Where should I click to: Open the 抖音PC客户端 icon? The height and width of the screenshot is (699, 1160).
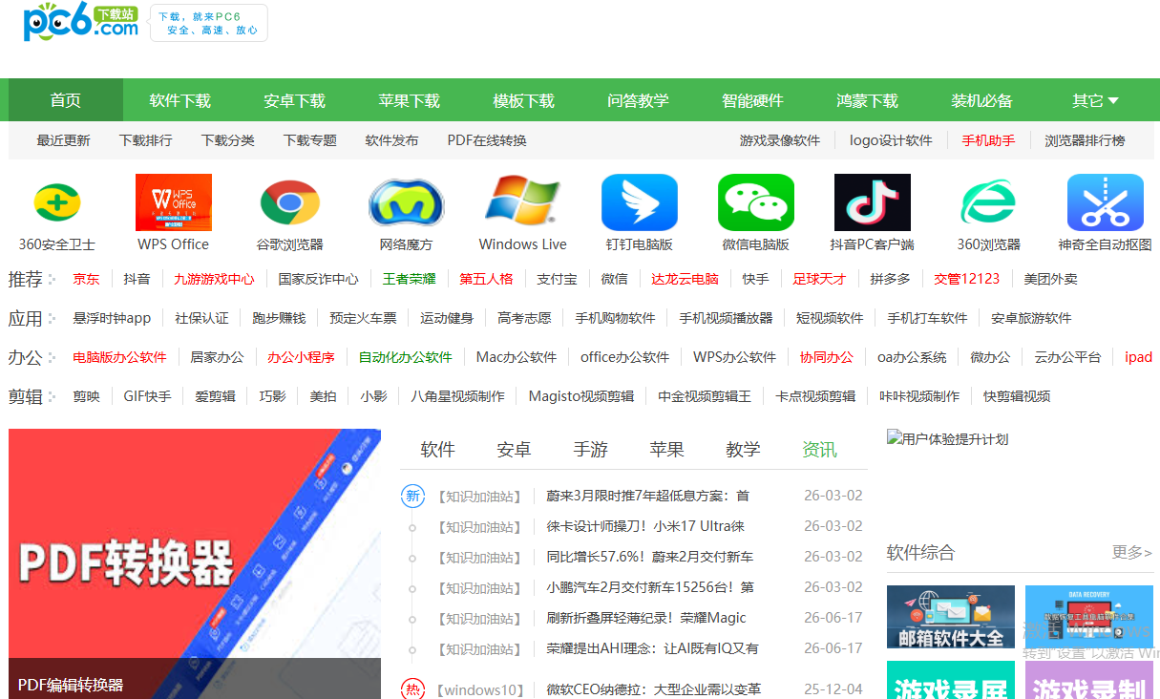click(873, 202)
